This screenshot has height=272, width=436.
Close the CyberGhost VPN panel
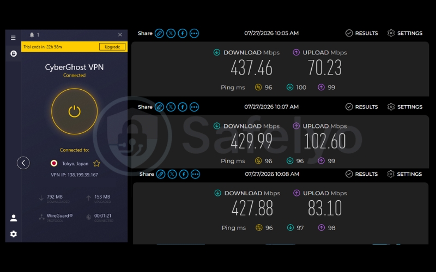point(120,35)
